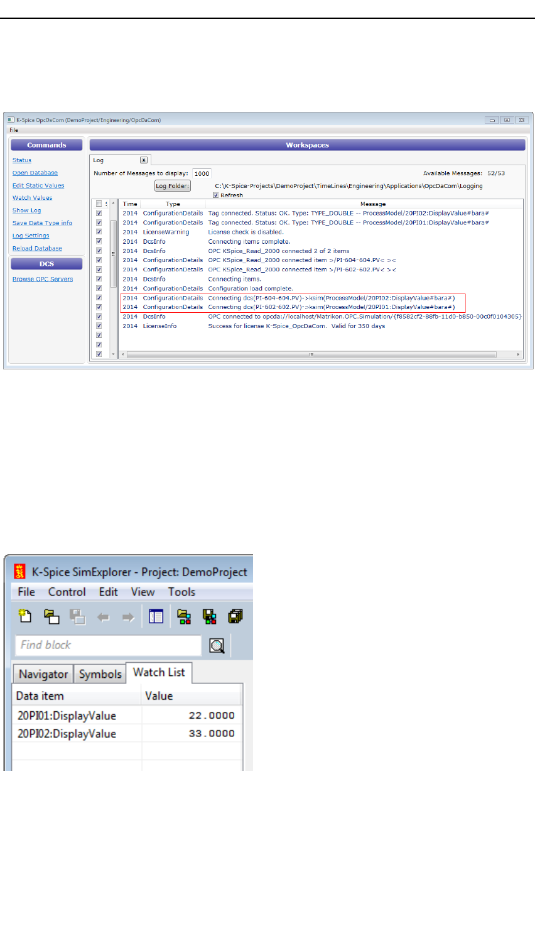Click the forward arrow icon in SimExplorer
Image resolution: width=535 pixels, height=948 pixels.
128,617
